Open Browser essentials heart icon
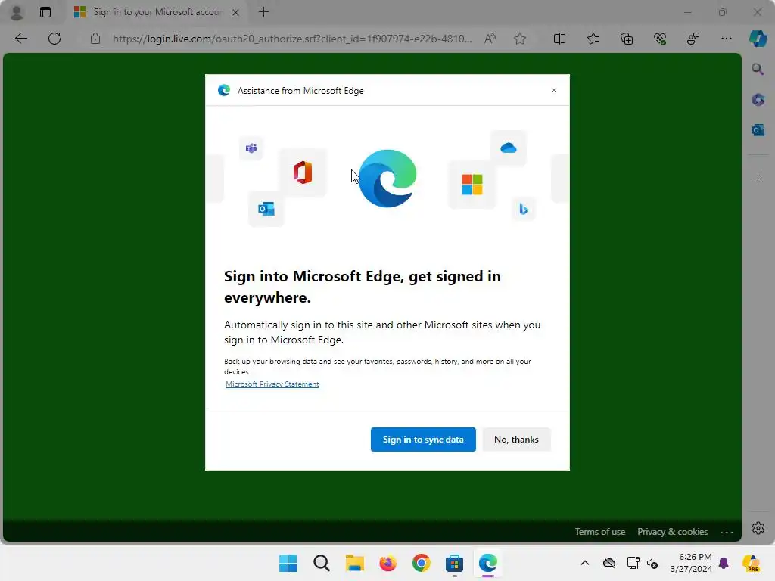Screen dimensions: 775x581 (x=660, y=39)
